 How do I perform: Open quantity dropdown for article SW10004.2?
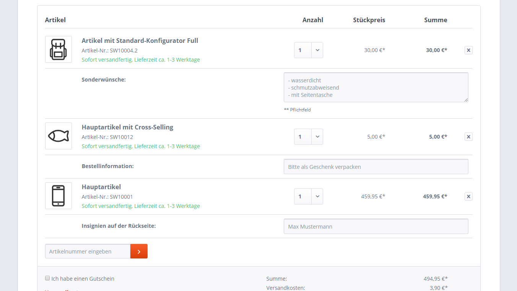309,50
